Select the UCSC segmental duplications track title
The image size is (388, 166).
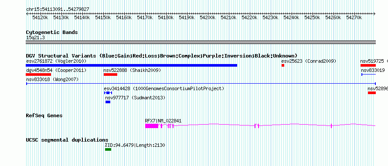click(67, 140)
